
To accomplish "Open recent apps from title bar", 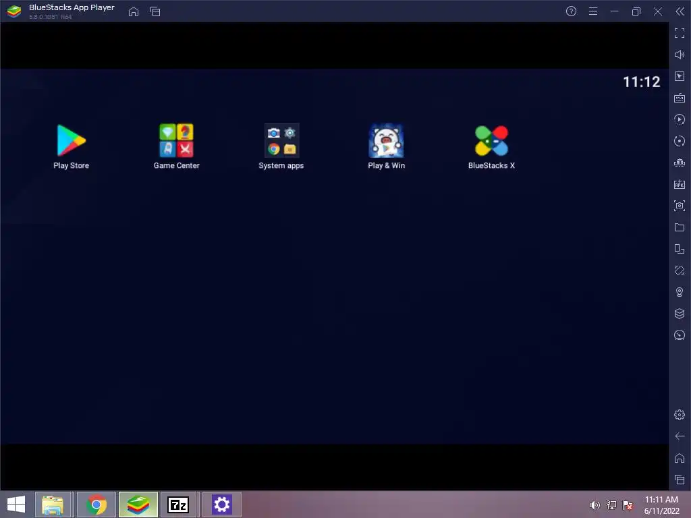I will pyautogui.click(x=155, y=11).
